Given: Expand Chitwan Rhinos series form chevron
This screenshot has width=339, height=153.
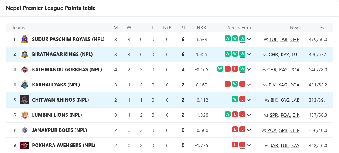Looking at the screenshot, I should click(x=249, y=100).
